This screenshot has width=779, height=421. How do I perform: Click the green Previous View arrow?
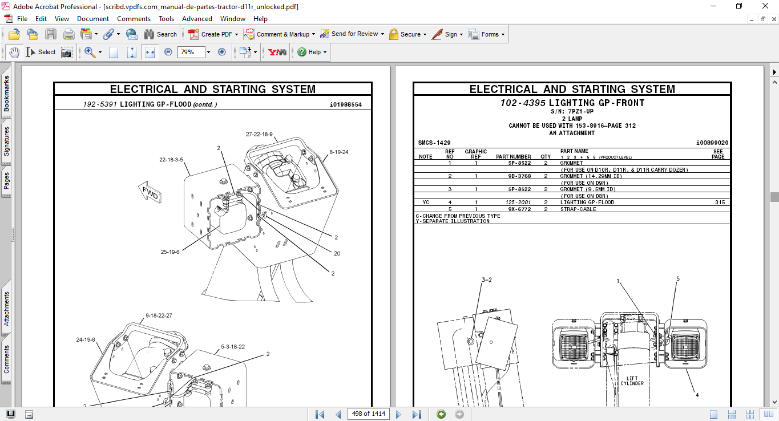(441, 414)
